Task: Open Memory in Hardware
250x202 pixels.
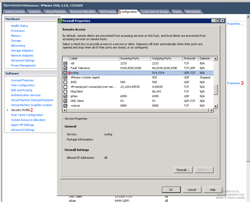Action: [x=16, y=36]
